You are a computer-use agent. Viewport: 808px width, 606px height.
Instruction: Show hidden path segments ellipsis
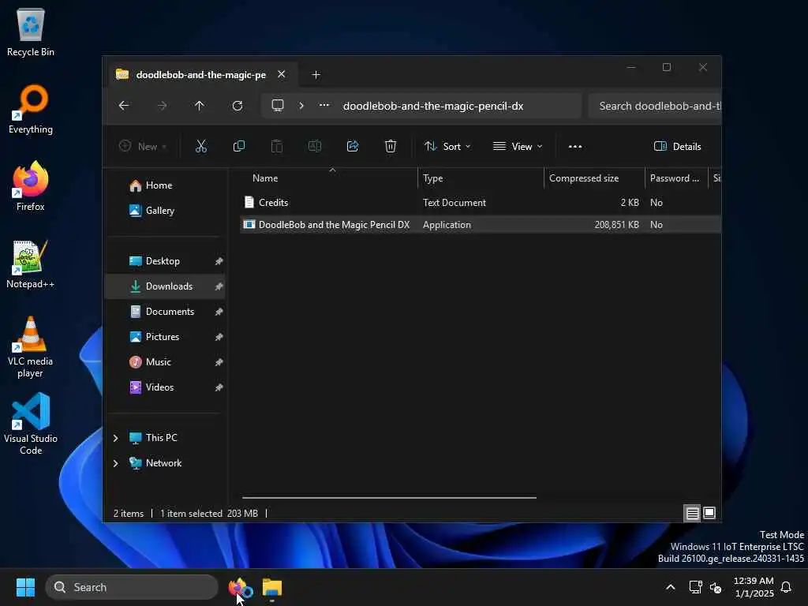(x=324, y=105)
